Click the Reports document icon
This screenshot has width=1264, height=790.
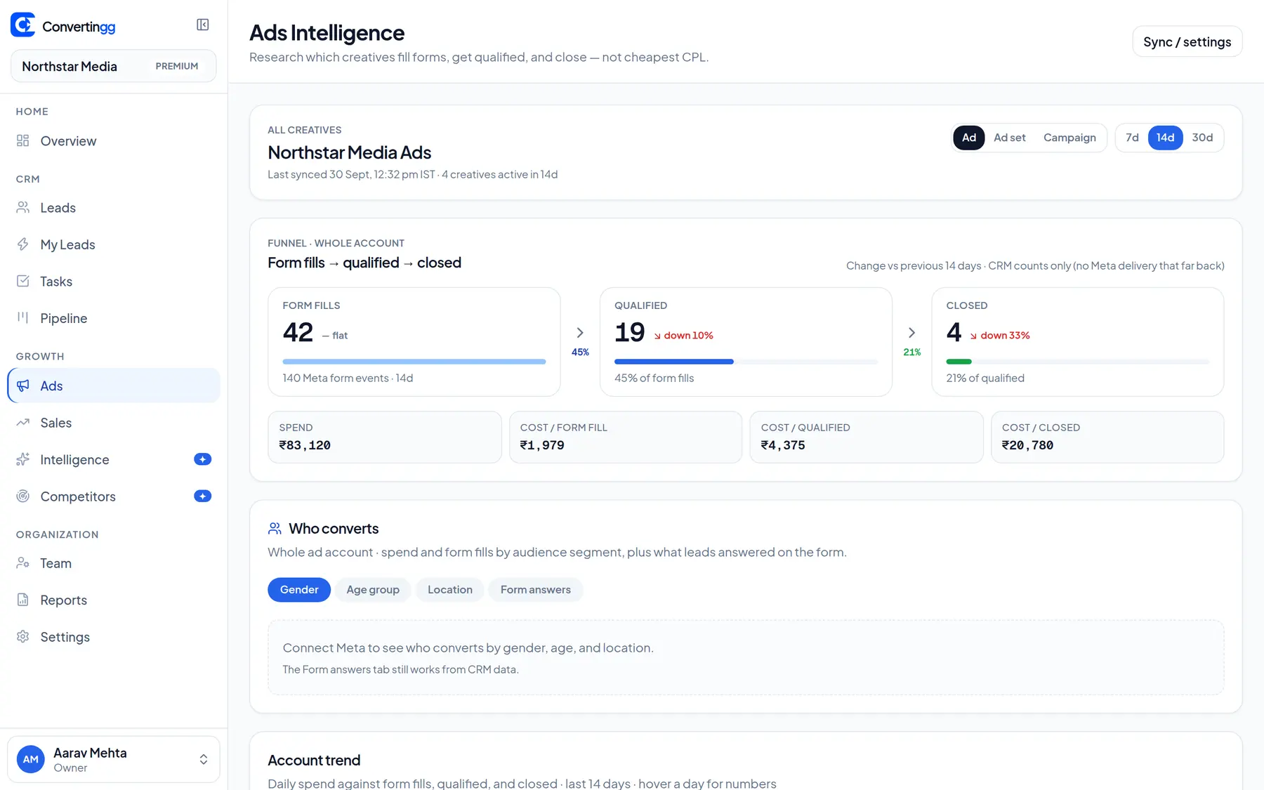(x=23, y=600)
